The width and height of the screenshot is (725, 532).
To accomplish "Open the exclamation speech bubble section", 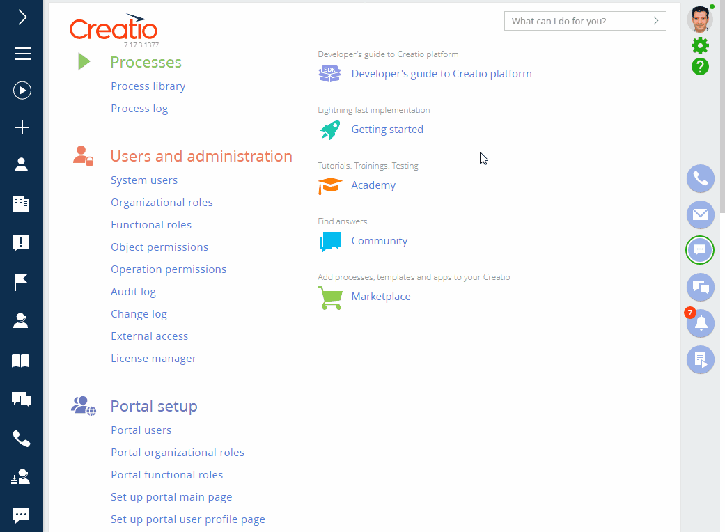I will click(x=22, y=242).
